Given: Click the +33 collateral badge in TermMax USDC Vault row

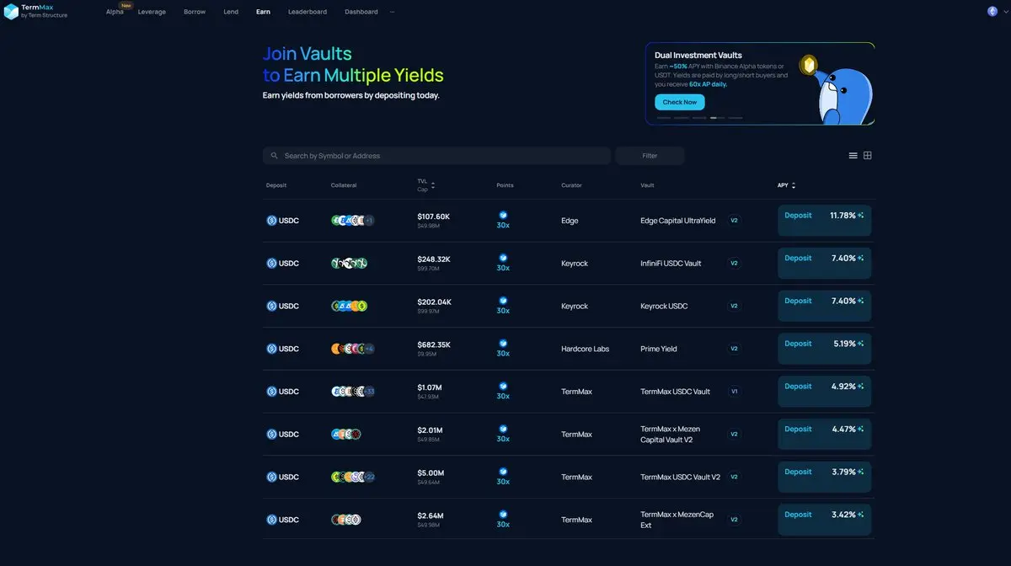Looking at the screenshot, I should [x=369, y=392].
